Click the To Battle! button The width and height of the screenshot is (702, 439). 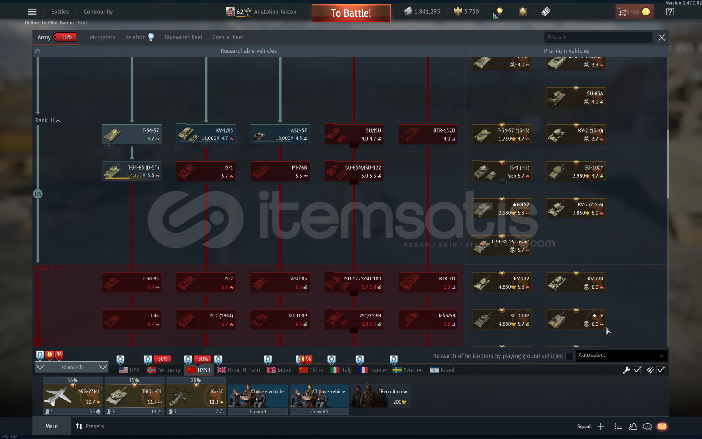[x=351, y=13]
